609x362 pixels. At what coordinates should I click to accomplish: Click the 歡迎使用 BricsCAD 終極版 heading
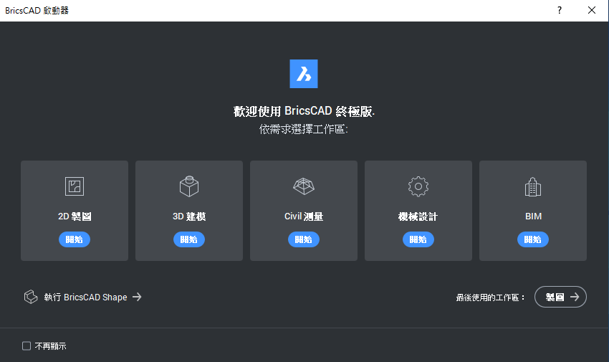pos(304,111)
